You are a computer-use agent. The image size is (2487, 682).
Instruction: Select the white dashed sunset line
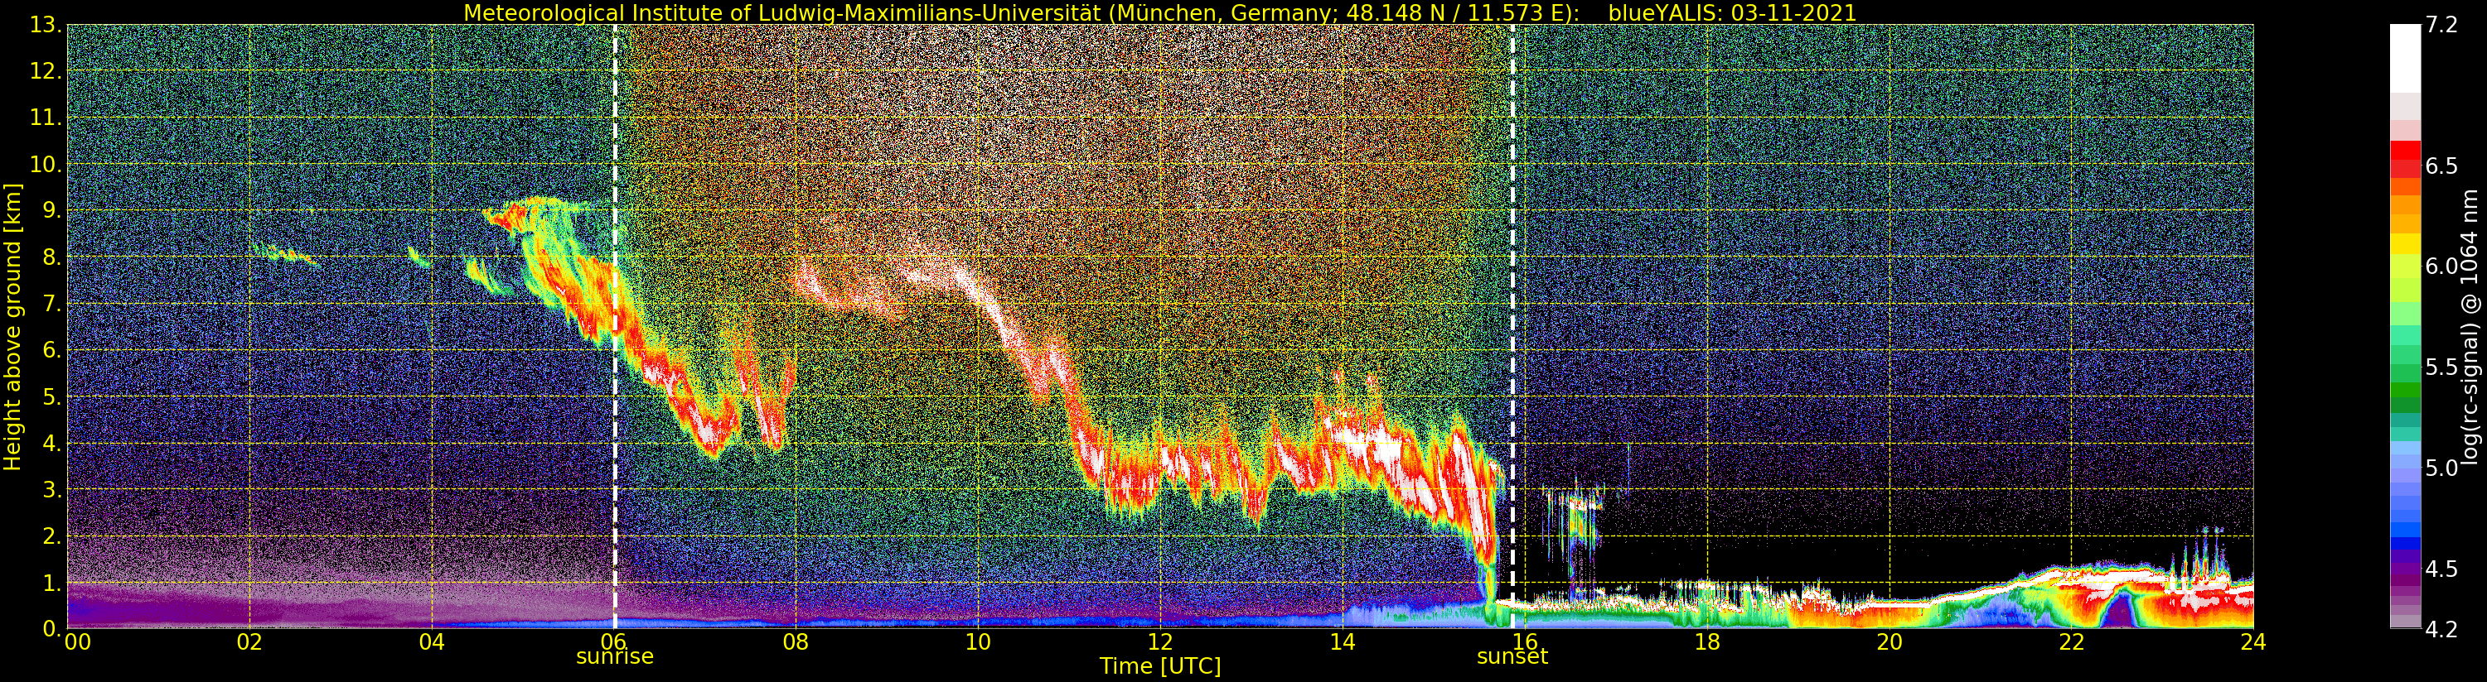[x=1512, y=326]
